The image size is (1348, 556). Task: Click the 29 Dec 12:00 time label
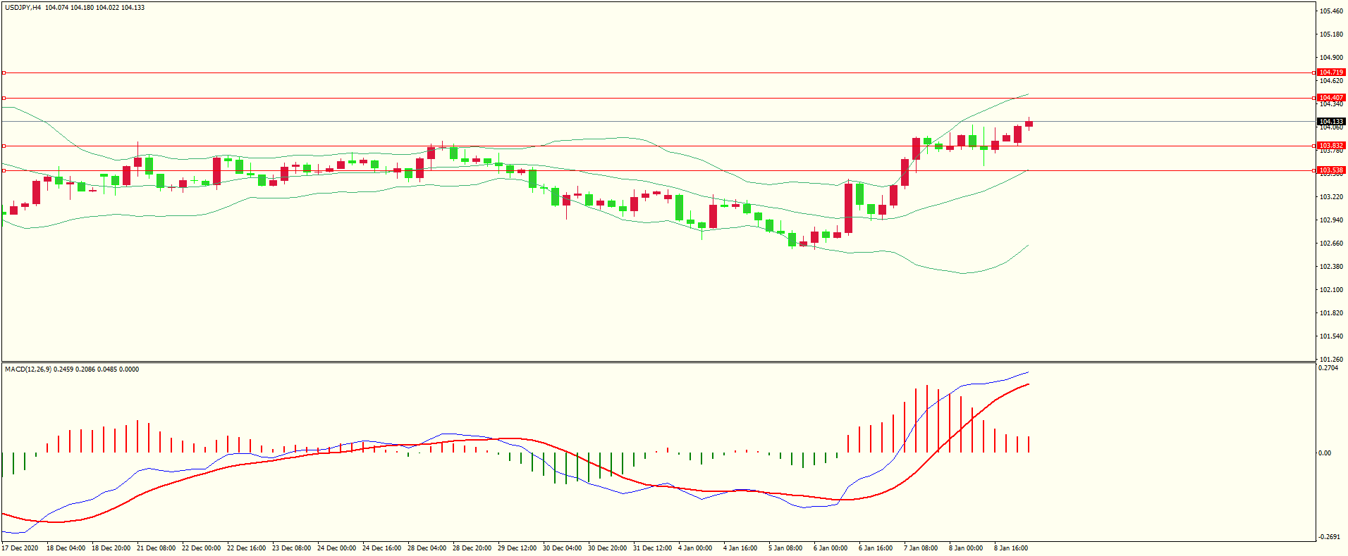(x=517, y=548)
